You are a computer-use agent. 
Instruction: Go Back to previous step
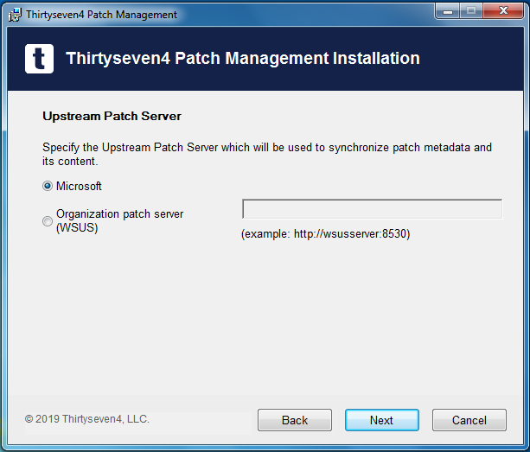[x=295, y=420]
